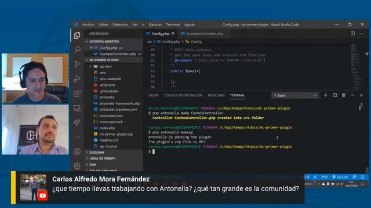Split the editor to the right

tap(352, 34)
